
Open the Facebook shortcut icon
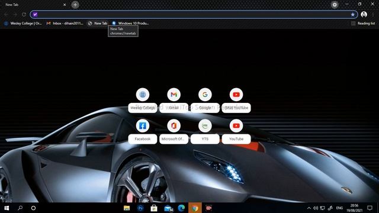pos(142,125)
